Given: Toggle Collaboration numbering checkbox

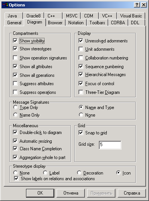Looking at the screenshot, I should pos(81,58).
